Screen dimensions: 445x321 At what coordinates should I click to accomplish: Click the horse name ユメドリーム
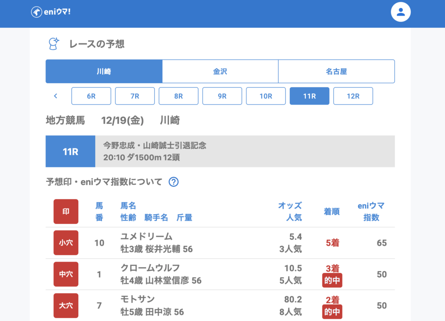[146, 237]
